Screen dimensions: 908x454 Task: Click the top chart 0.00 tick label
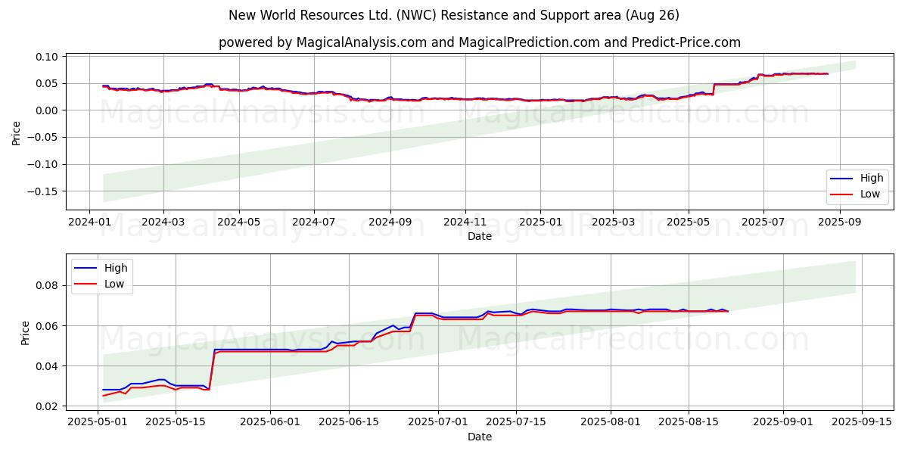tap(47, 110)
